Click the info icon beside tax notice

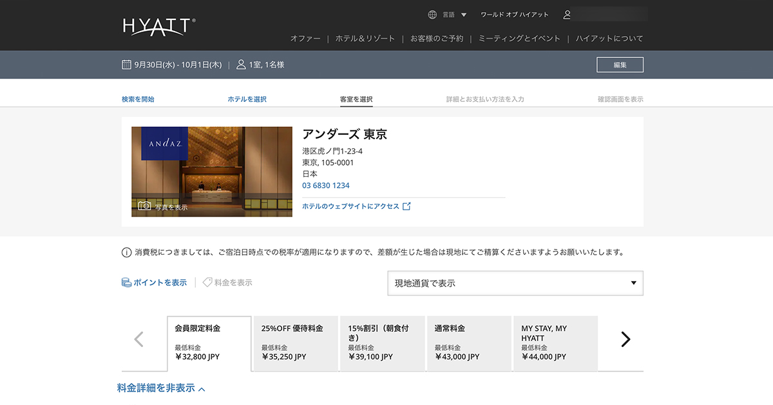[x=126, y=252]
